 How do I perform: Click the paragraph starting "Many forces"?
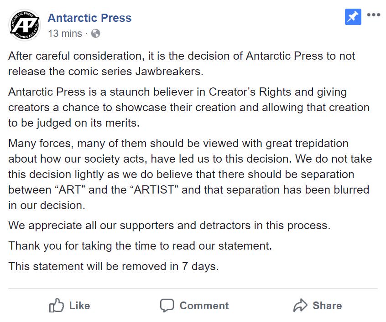pos(190,174)
